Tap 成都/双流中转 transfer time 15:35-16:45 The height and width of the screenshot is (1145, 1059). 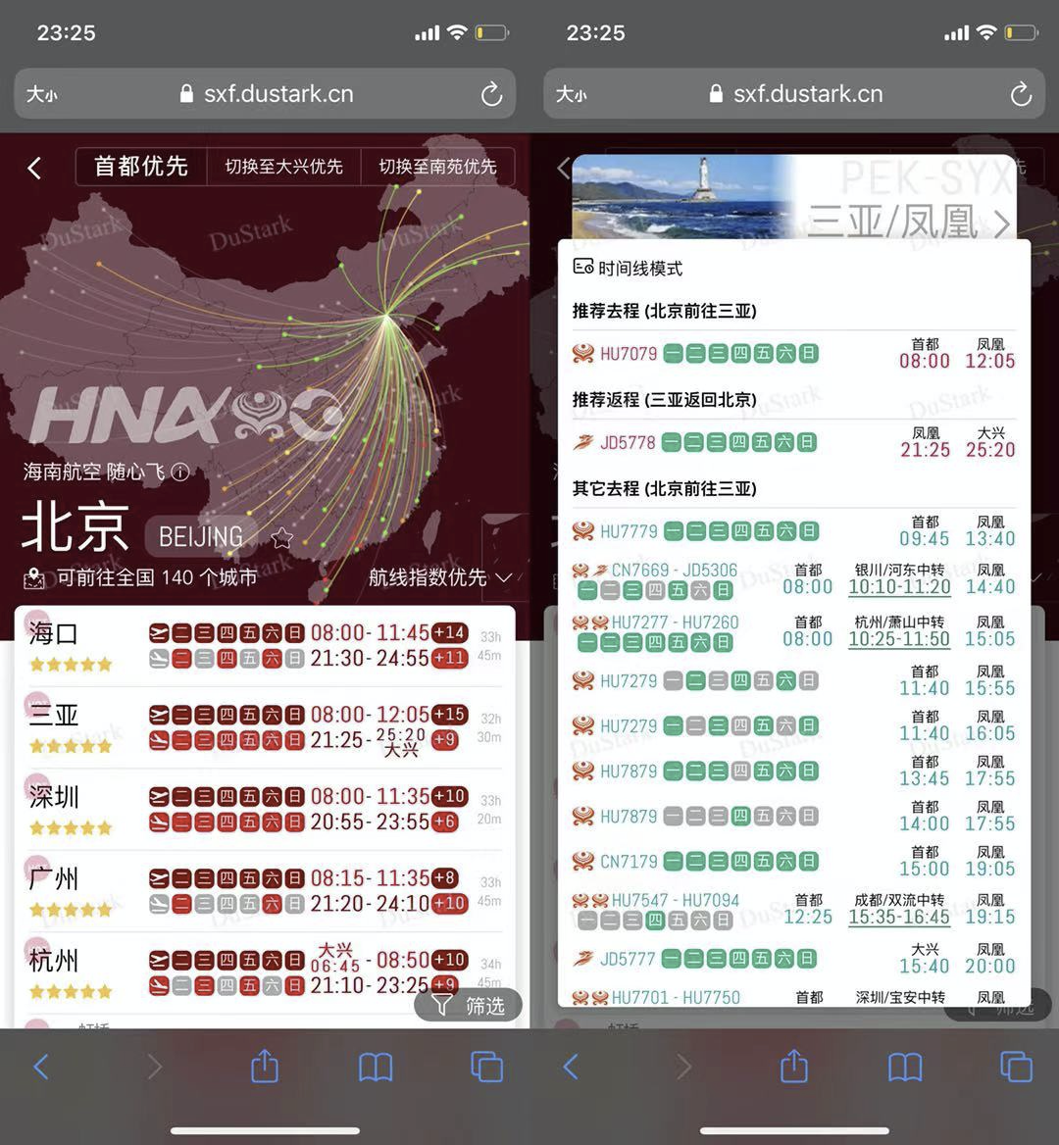point(899,918)
